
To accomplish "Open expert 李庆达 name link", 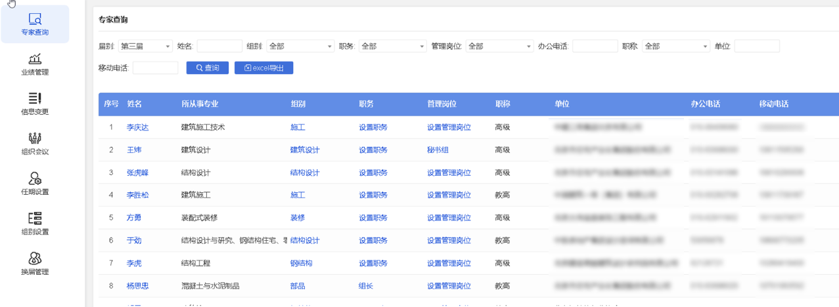I will 137,127.
